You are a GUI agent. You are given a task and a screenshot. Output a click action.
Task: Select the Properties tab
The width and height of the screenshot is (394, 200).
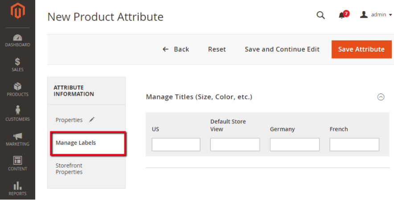point(69,120)
